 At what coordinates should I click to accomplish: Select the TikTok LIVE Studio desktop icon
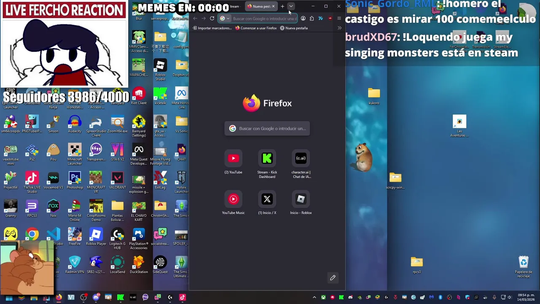32,182
